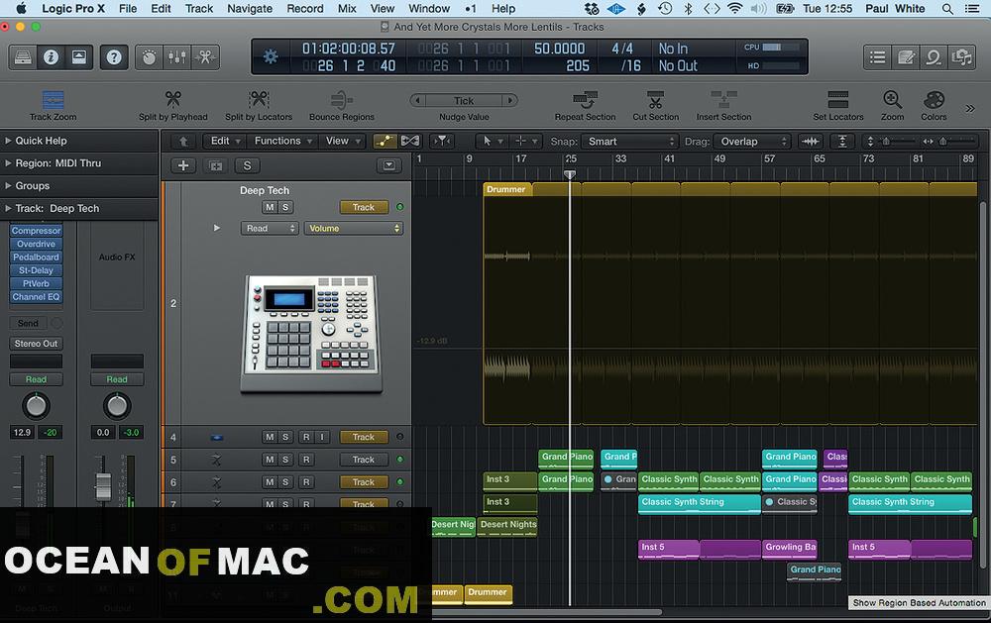The width and height of the screenshot is (991, 623).
Task: Show Smart Controls knob icon
Action: [x=149, y=57]
